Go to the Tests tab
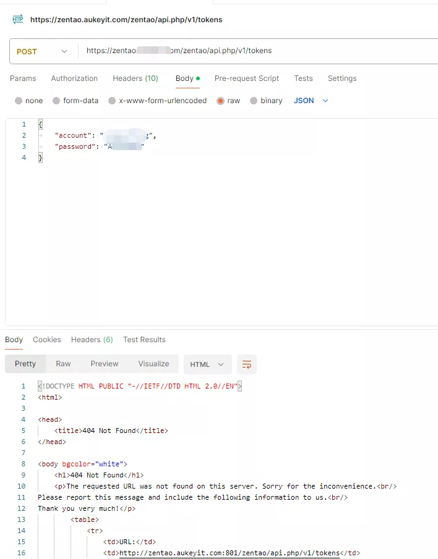The image size is (438, 559). click(x=303, y=78)
